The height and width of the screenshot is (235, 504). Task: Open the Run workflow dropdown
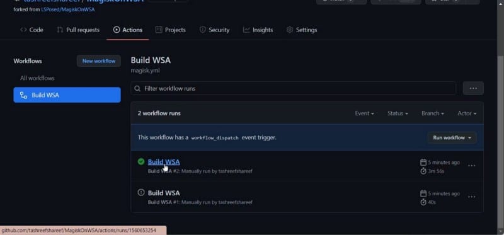pyautogui.click(x=452, y=137)
